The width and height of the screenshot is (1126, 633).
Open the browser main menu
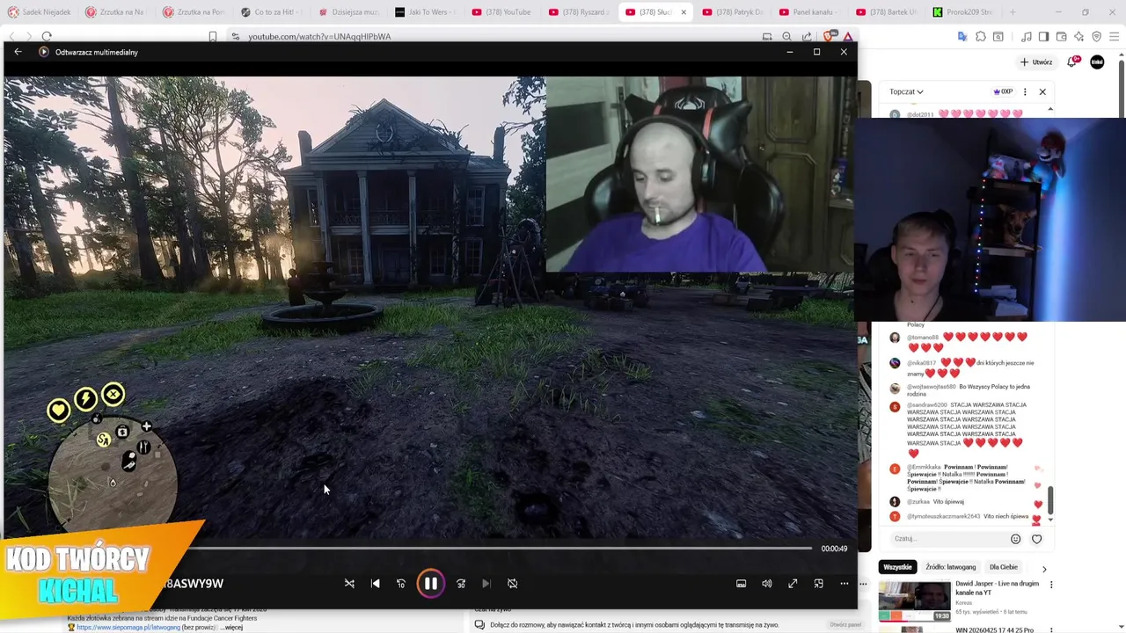[x=1114, y=37]
